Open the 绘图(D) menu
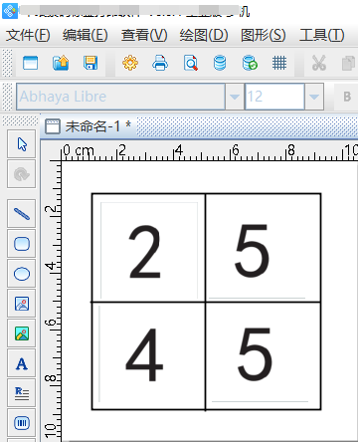Viewport: 358px width, 442px height. pyautogui.click(x=204, y=35)
